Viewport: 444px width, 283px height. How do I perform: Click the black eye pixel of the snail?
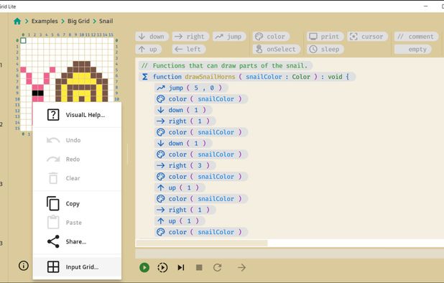(x=37, y=93)
